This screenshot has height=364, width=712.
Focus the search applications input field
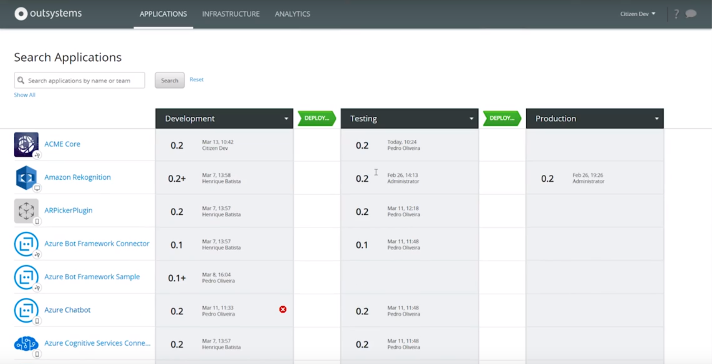click(79, 80)
